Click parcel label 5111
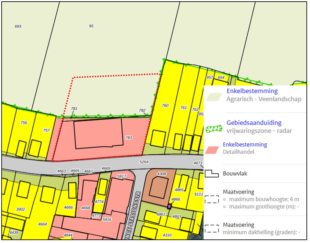The image size is (310, 243). pyautogui.click(x=199, y=194)
